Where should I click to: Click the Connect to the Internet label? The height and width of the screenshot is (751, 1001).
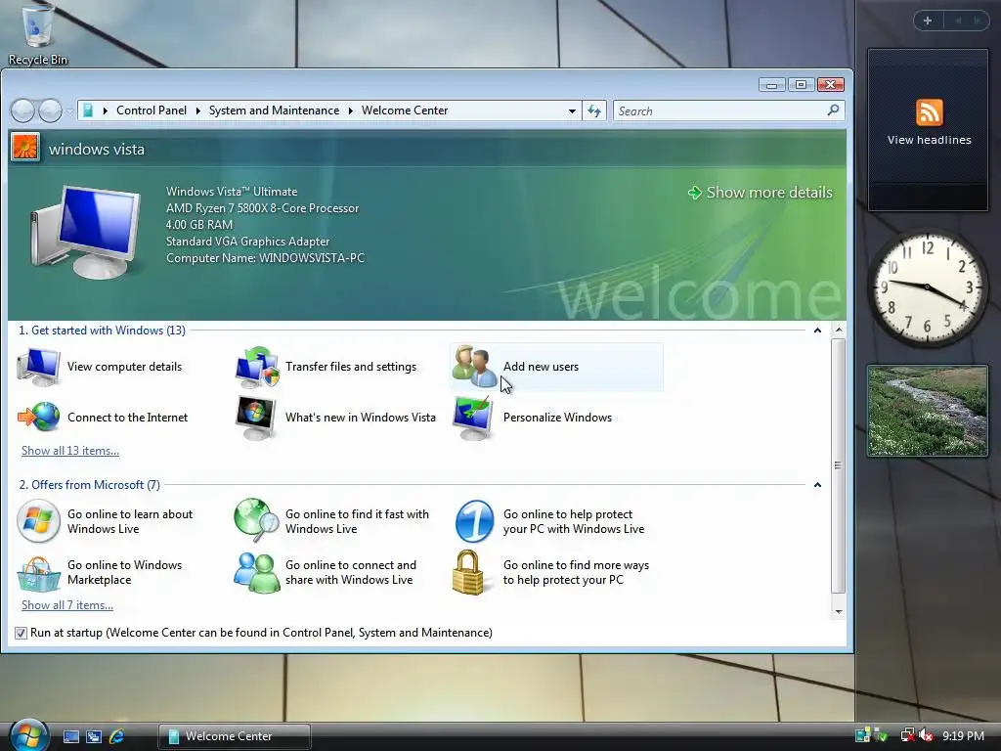coord(128,417)
